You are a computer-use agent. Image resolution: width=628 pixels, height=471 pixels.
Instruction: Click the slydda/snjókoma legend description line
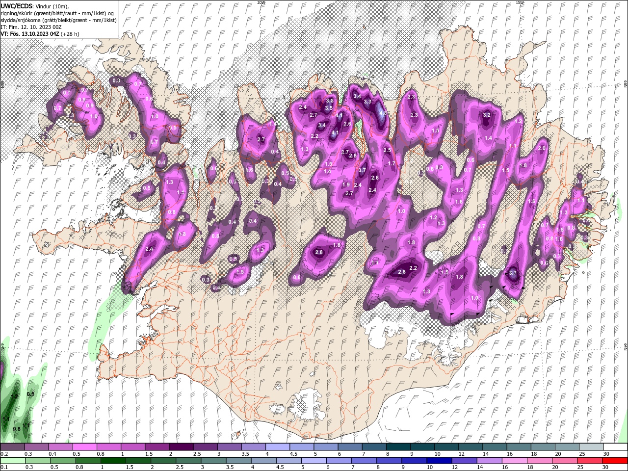point(58,20)
